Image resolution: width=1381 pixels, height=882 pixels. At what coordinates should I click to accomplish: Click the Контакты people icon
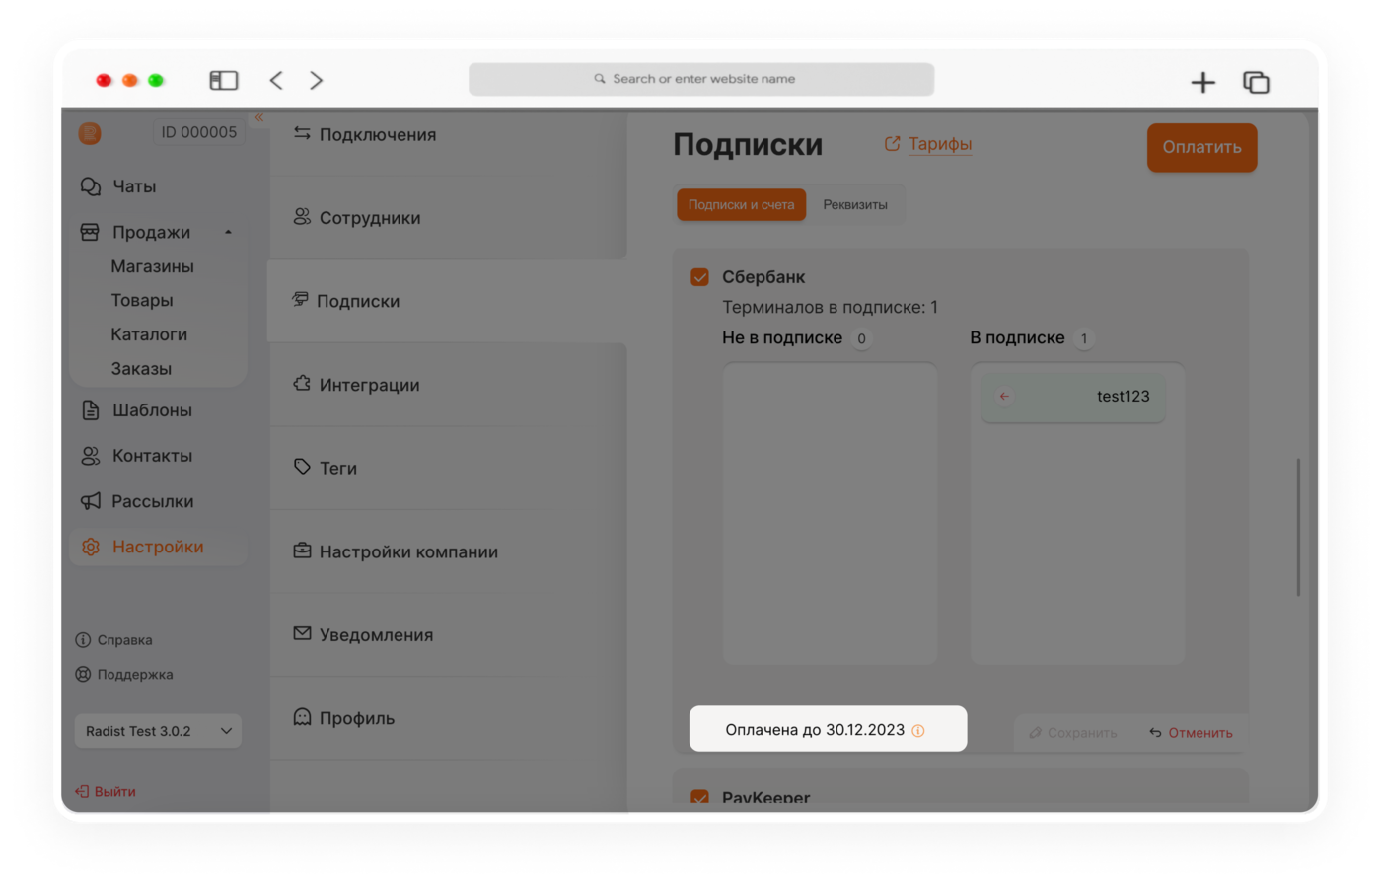click(x=90, y=456)
